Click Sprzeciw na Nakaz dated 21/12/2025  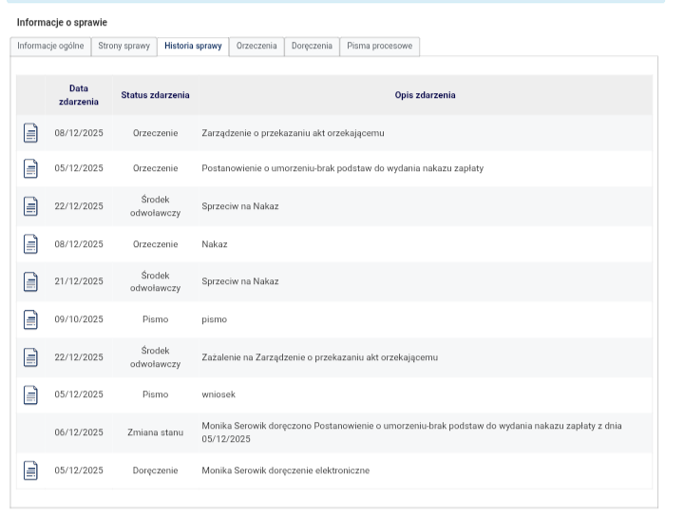(x=240, y=281)
